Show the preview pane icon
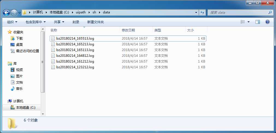The height and width of the screenshot is (133, 276). point(258,22)
